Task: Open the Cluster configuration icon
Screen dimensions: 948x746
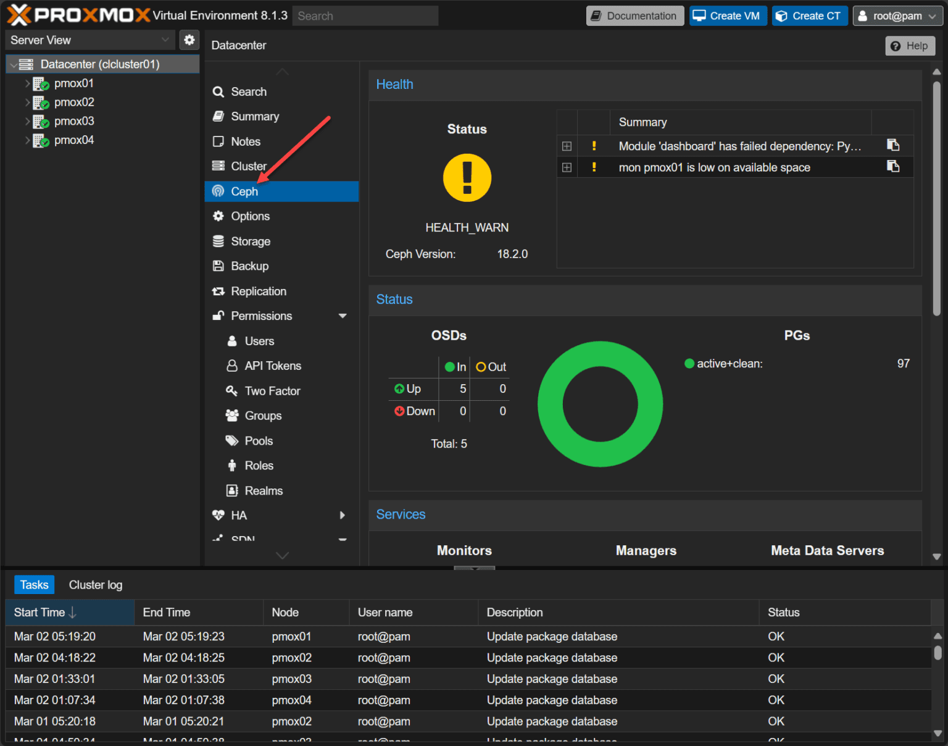Action: point(219,166)
